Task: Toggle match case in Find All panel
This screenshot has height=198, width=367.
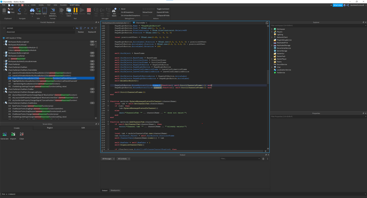Action: coord(77,28)
